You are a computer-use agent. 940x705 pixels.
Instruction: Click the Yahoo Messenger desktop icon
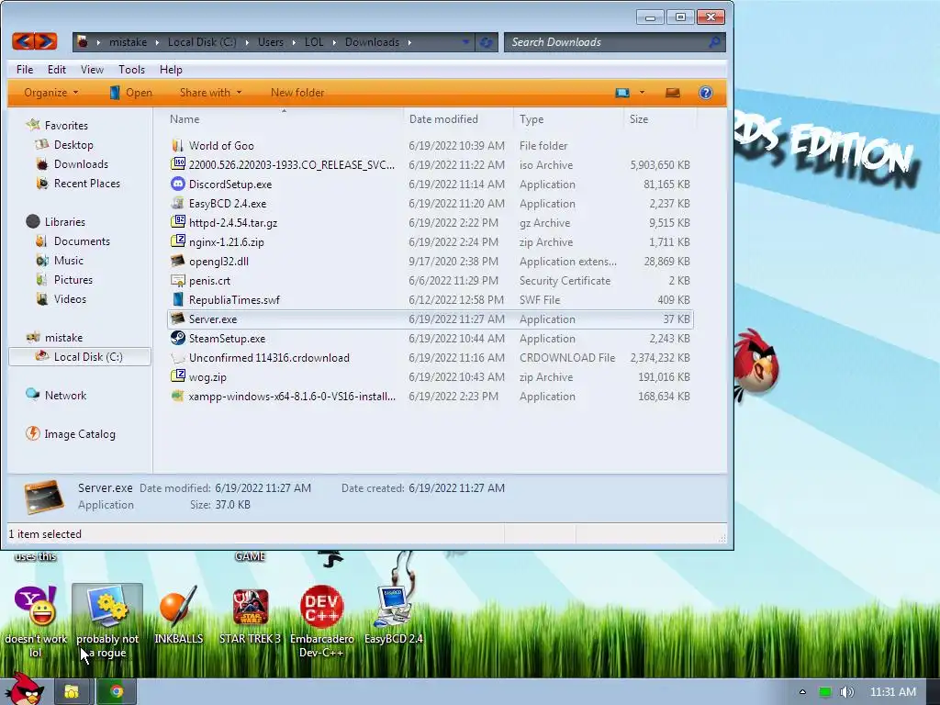click(36, 606)
